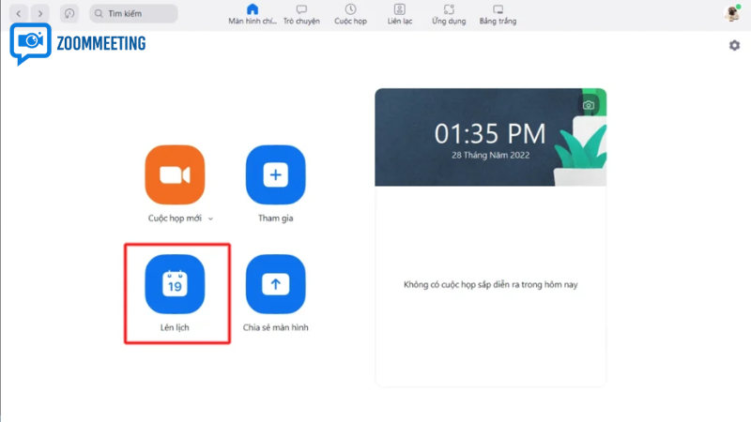Click the Lên lịch label
This screenshot has width=751, height=422.
click(x=175, y=327)
